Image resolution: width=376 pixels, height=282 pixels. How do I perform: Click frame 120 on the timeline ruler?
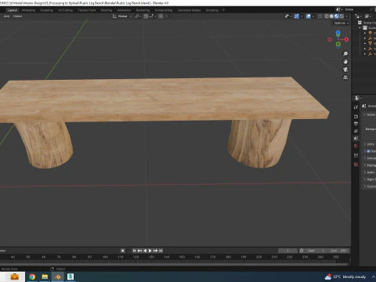[x=136, y=257]
